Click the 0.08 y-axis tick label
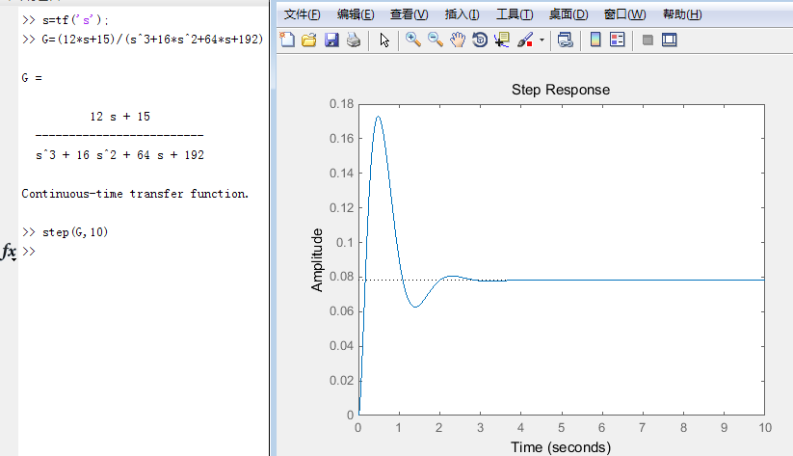Image resolution: width=793 pixels, height=456 pixels. click(341, 277)
